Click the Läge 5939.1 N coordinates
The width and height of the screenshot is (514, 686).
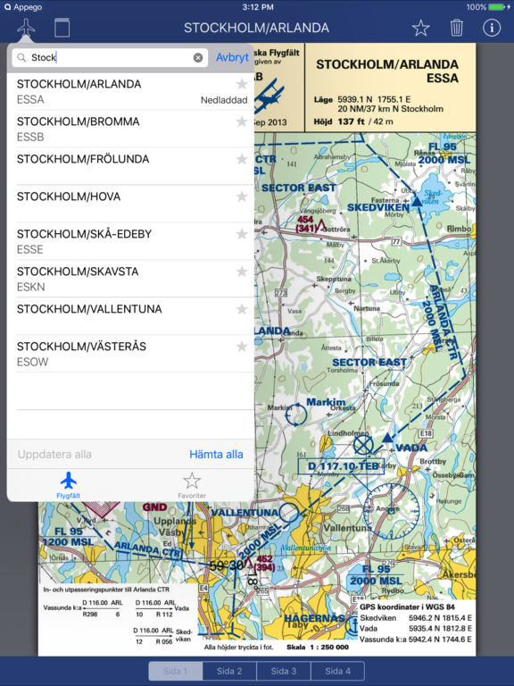(x=362, y=99)
